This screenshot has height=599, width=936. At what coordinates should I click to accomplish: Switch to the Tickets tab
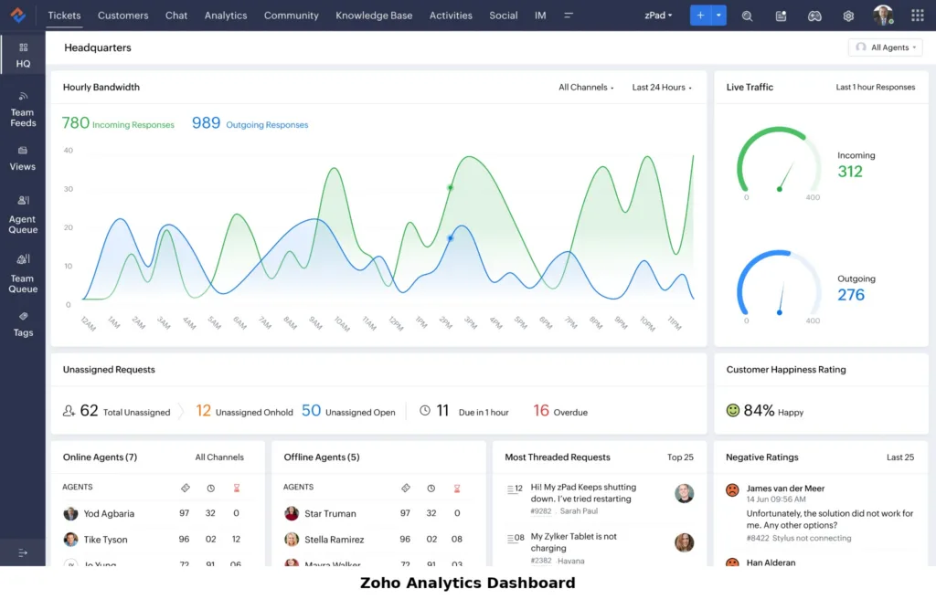coord(64,16)
